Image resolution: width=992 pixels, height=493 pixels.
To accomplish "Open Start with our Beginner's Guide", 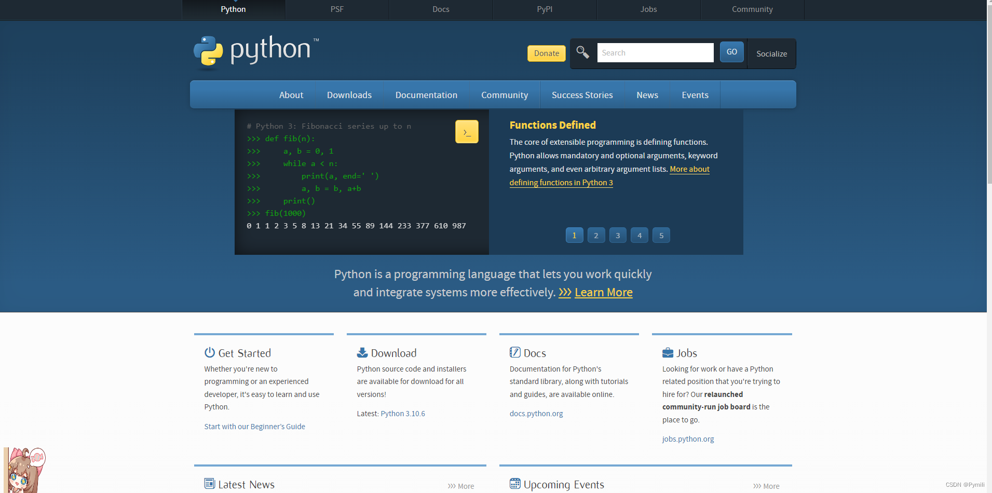I will 254,427.
